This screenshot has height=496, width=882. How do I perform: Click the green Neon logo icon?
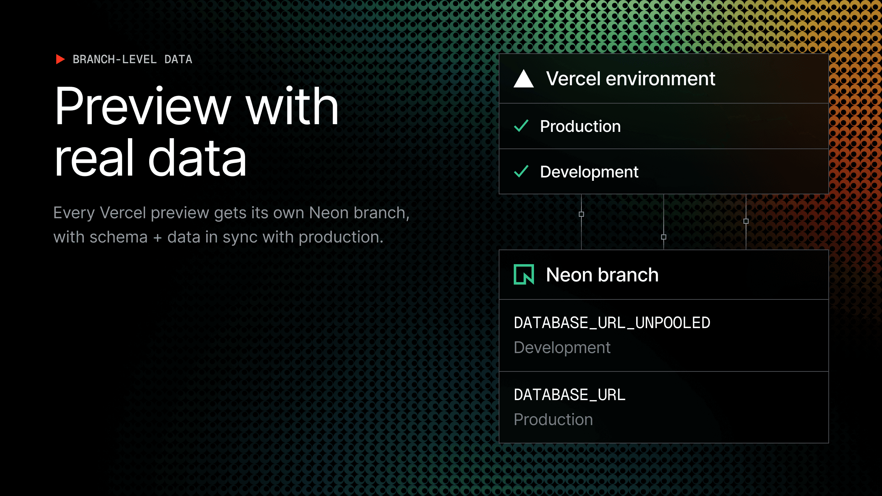pos(524,274)
